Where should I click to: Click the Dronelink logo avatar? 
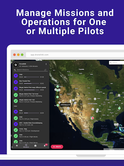[x=16, y=65]
